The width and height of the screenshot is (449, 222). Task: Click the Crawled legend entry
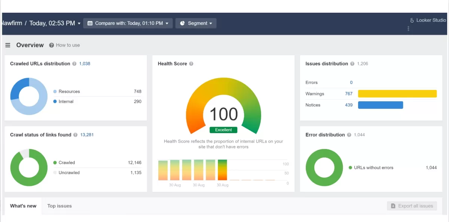tap(64, 162)
